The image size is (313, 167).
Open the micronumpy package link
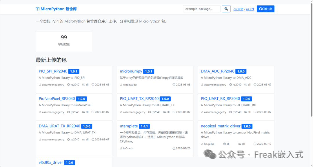pyautogui.click(x=131, y=71)
